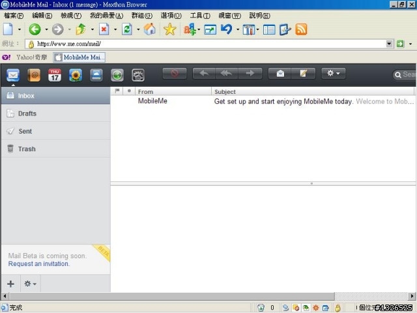Click the browser Back button
Screen dimensions: 417x313
coord(35,29)
